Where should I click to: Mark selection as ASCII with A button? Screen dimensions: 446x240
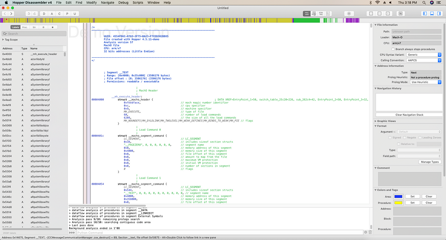[x=52, y=14]
